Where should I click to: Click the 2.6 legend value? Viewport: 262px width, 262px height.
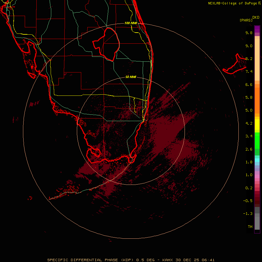pos(249,149)
